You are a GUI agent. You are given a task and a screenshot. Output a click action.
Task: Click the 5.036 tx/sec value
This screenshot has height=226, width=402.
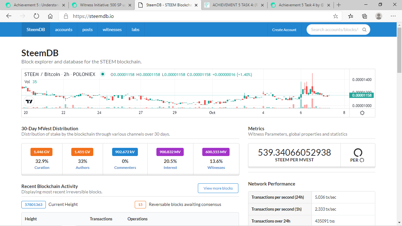point(325,197)
